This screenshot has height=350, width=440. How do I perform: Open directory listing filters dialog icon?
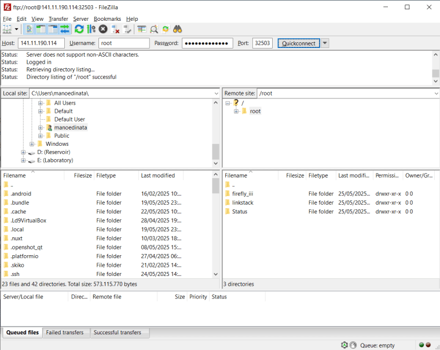click(142, 29)
